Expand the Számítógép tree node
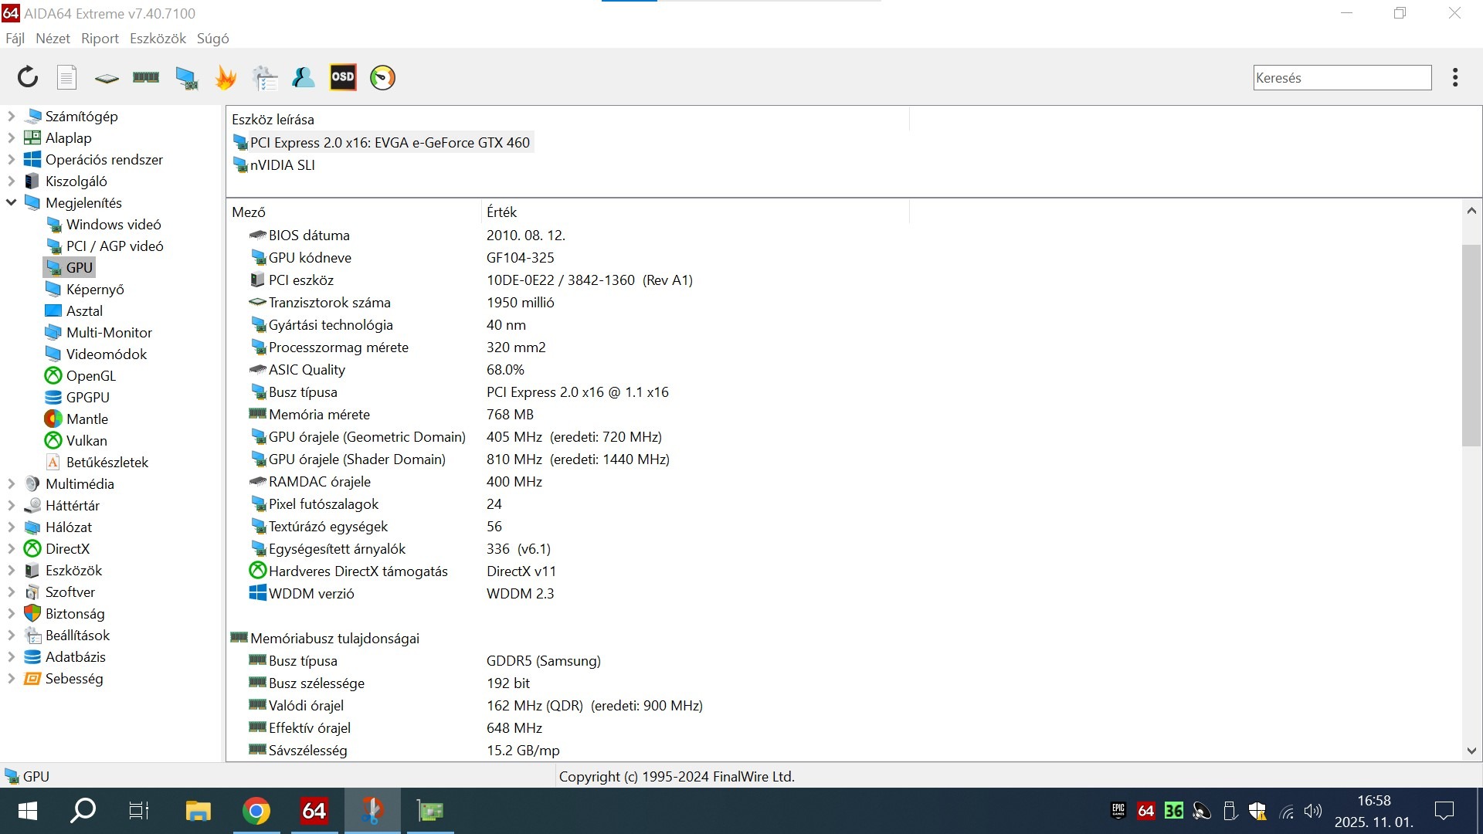Screen dimensions: 1483x834 click(x=12, y=117)
